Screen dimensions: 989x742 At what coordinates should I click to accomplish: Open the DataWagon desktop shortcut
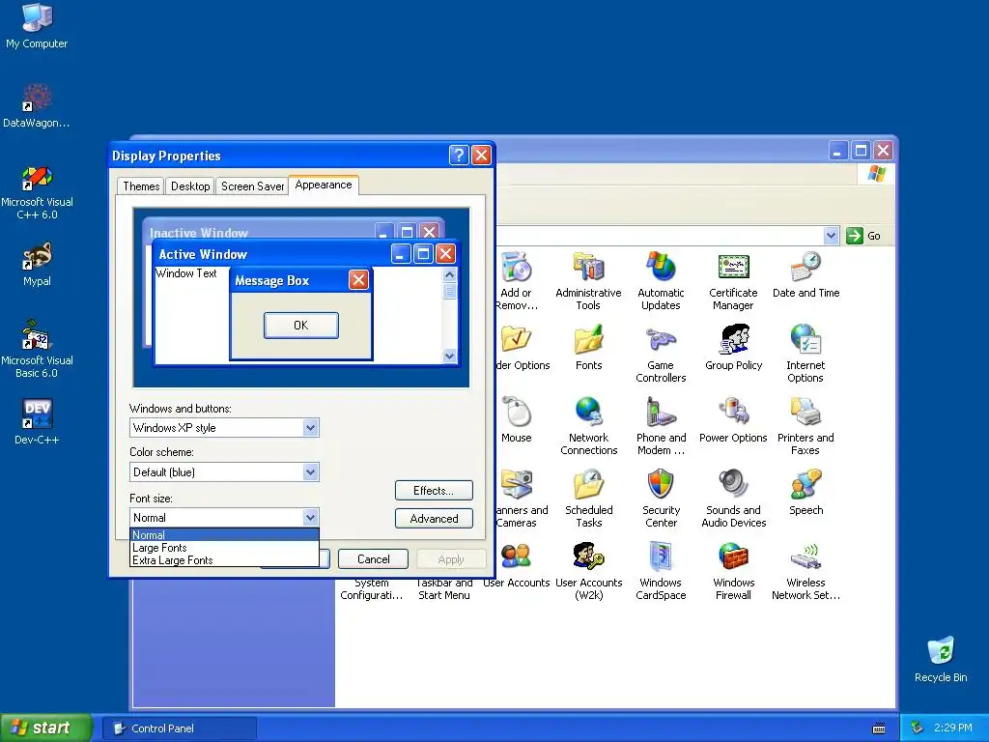(37, 105)
